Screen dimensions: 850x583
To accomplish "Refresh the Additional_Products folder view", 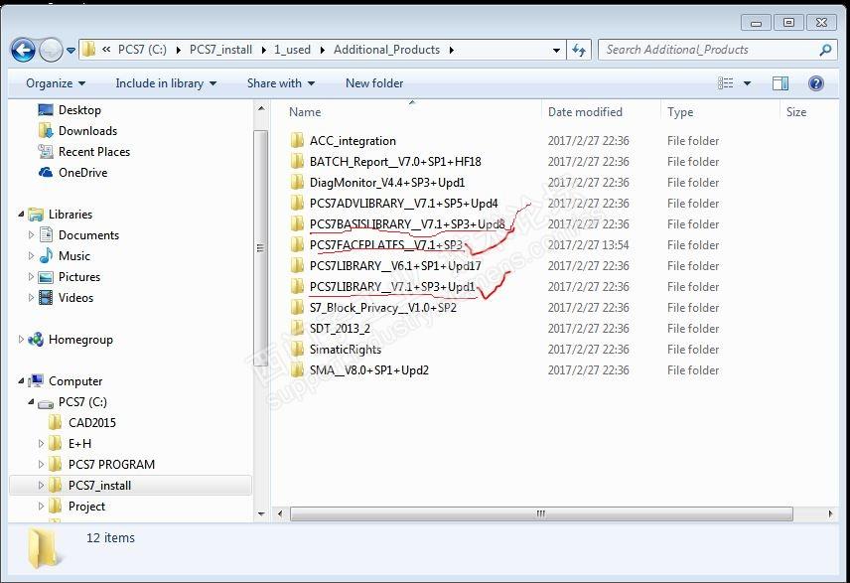I will (x=579, y=51).
